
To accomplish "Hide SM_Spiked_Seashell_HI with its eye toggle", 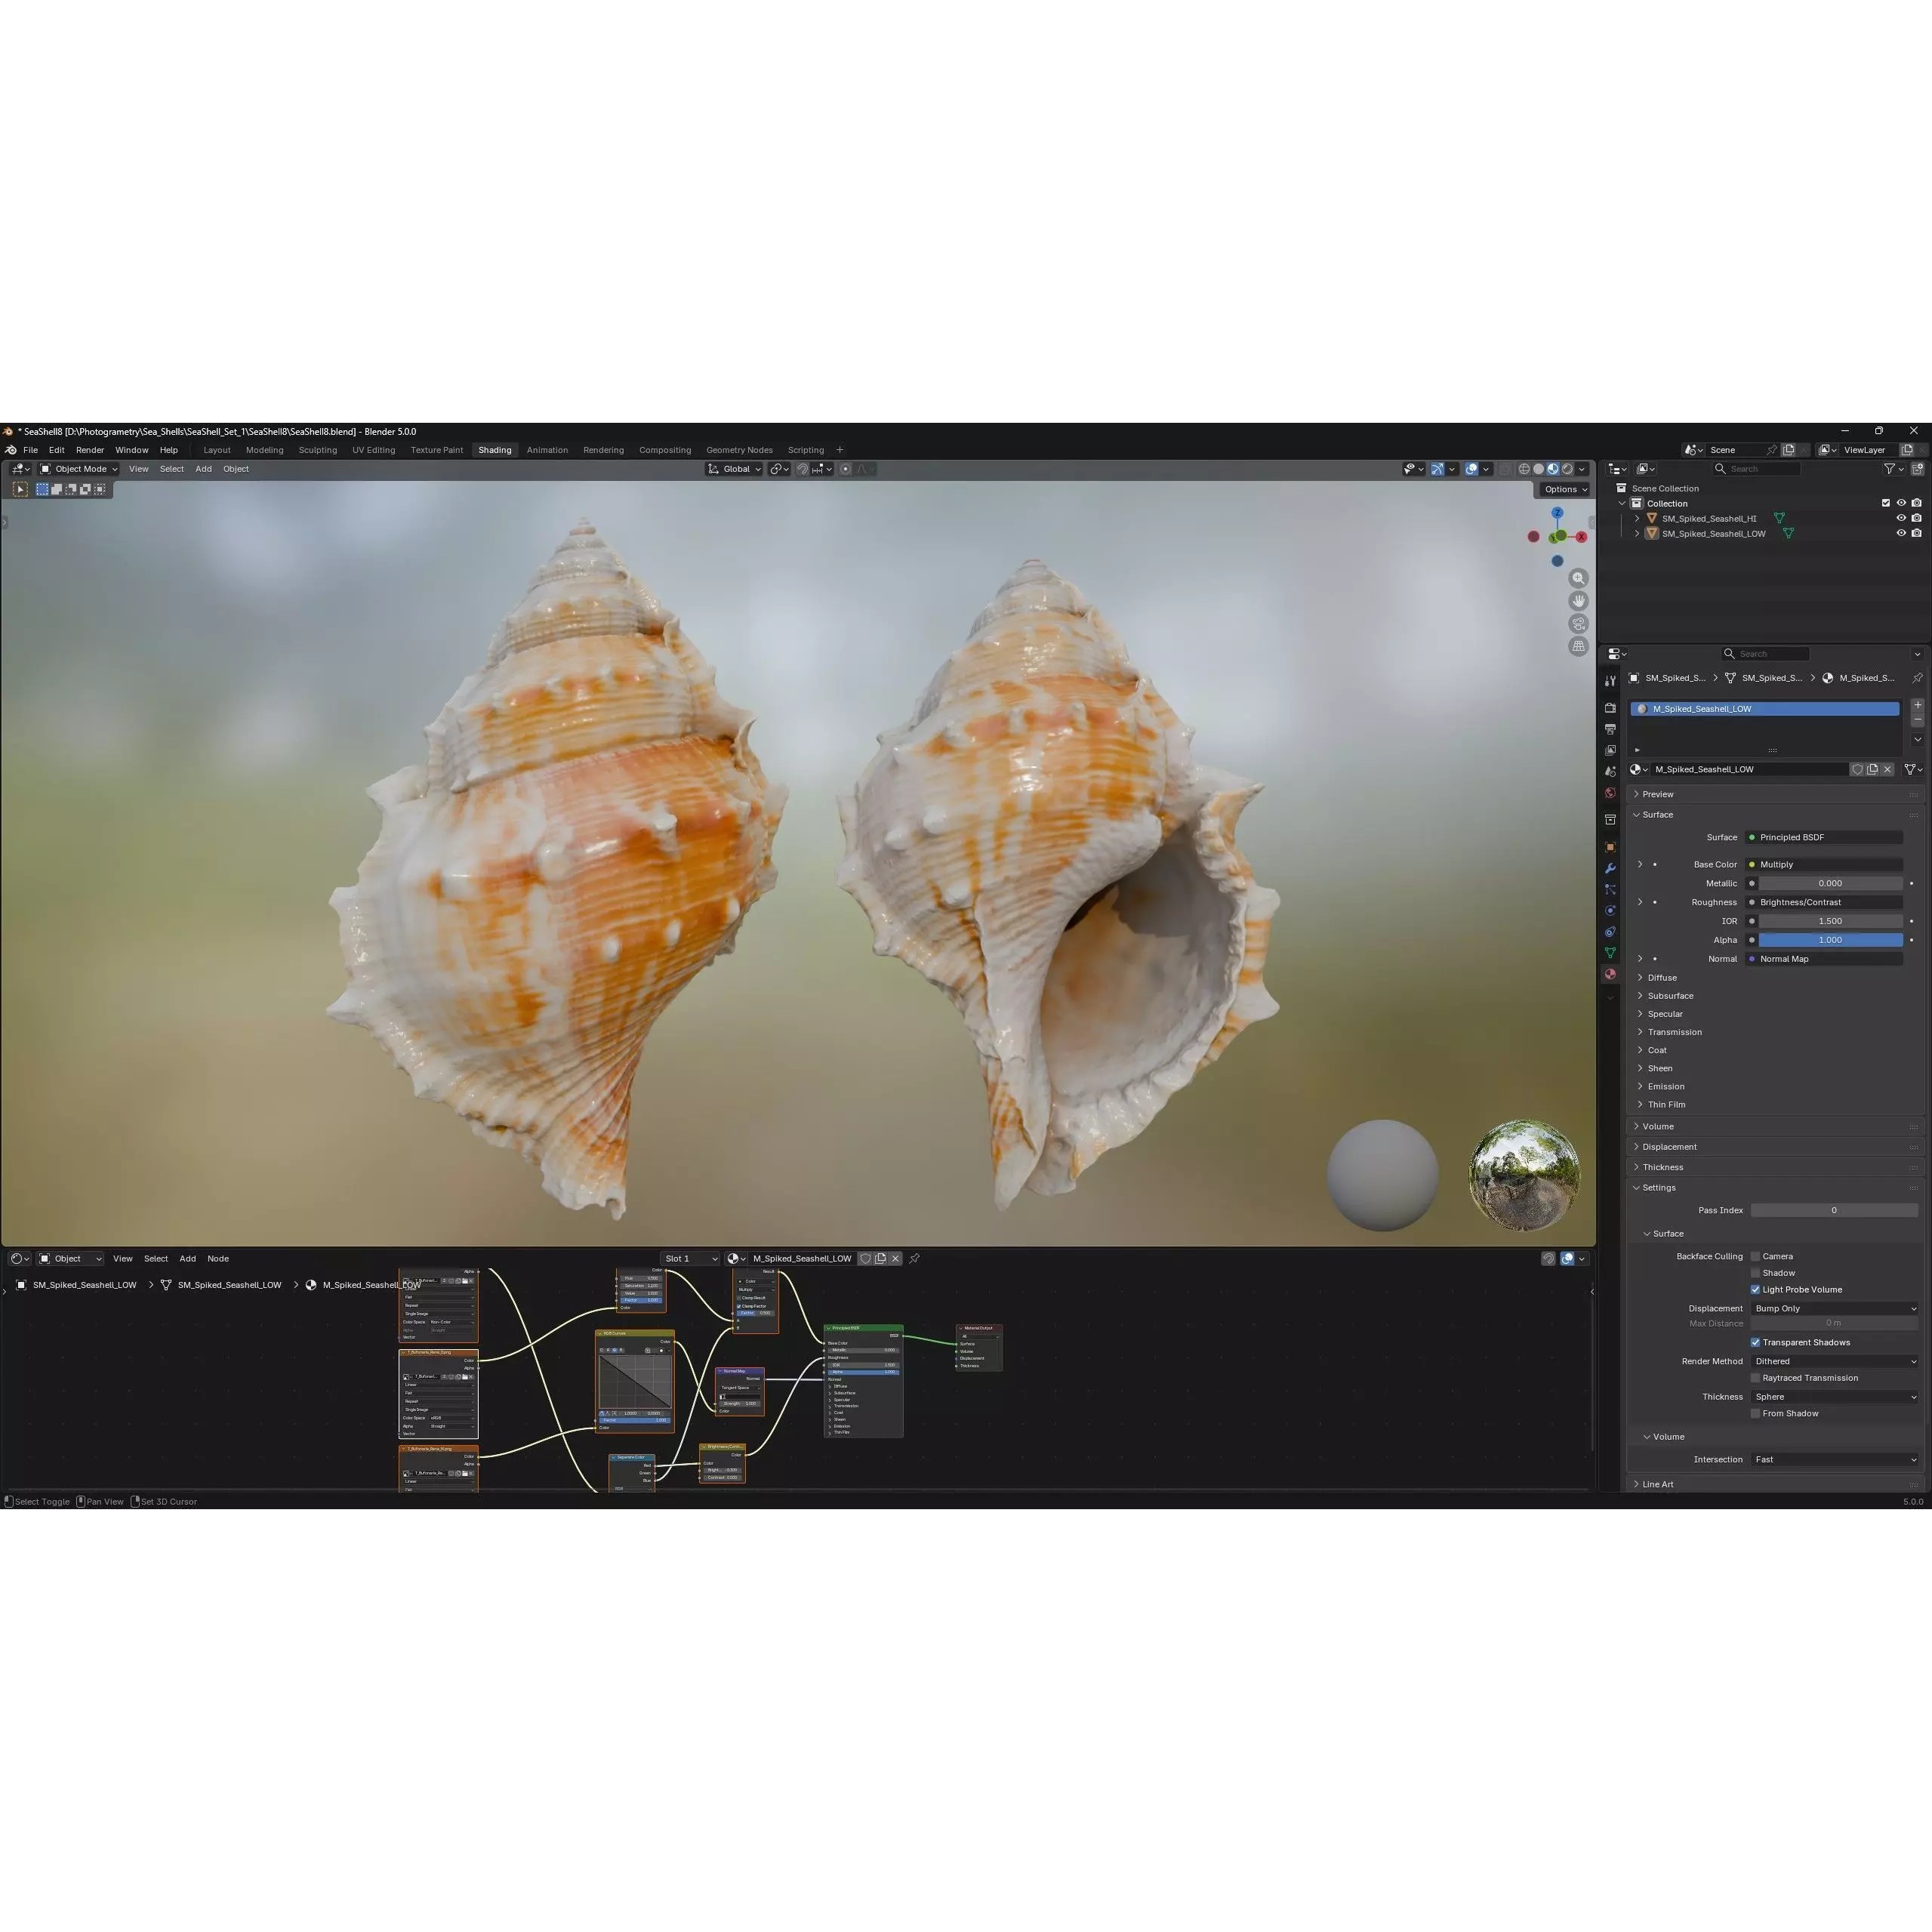I will [x=1901, y=518].
